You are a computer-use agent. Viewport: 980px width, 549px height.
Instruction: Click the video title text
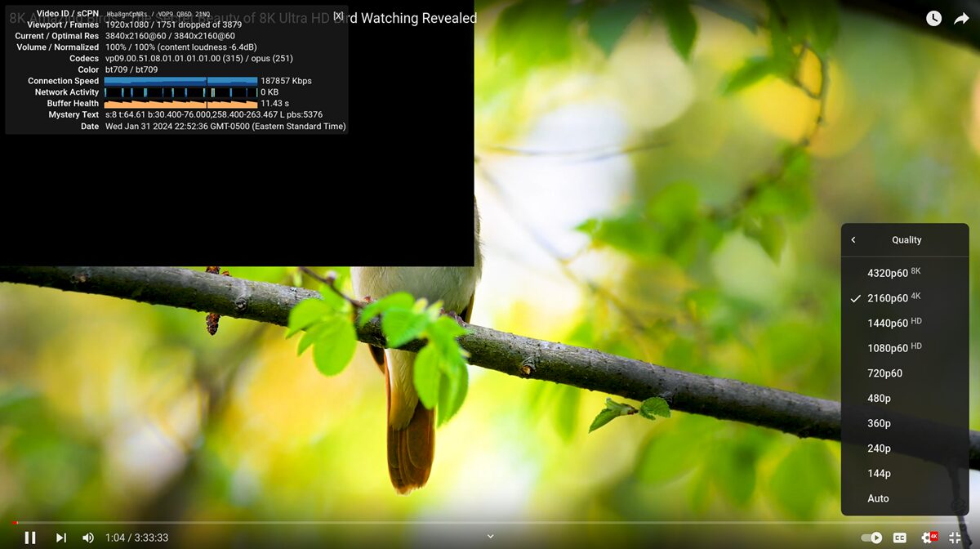click(243, 18)
